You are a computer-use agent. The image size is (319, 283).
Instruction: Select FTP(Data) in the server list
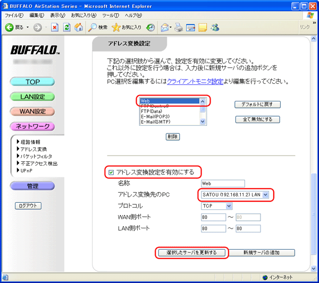pyautogui.click(x=170, y=112)
